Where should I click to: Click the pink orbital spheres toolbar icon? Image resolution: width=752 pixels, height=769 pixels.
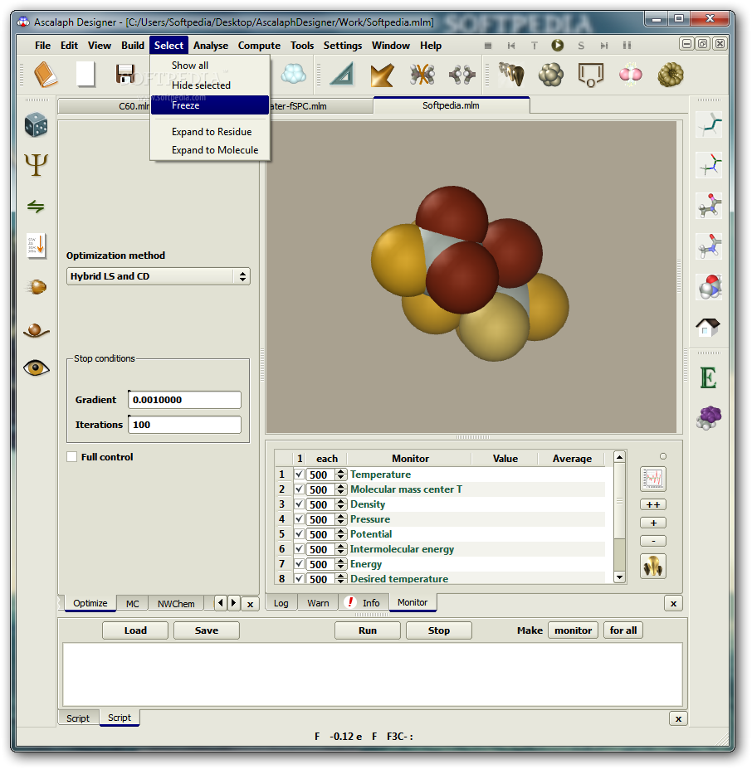point(630,75)
